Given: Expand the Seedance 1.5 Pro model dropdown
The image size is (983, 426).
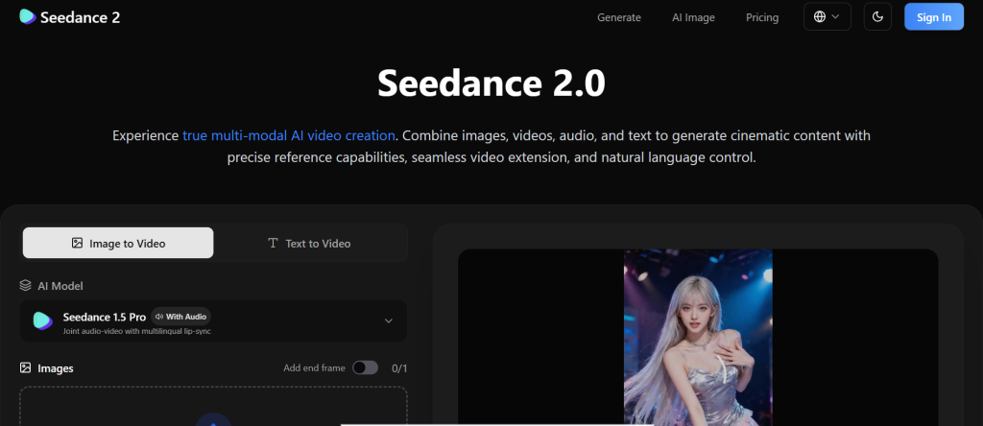Looking at the screenshot, I should 213,320.
